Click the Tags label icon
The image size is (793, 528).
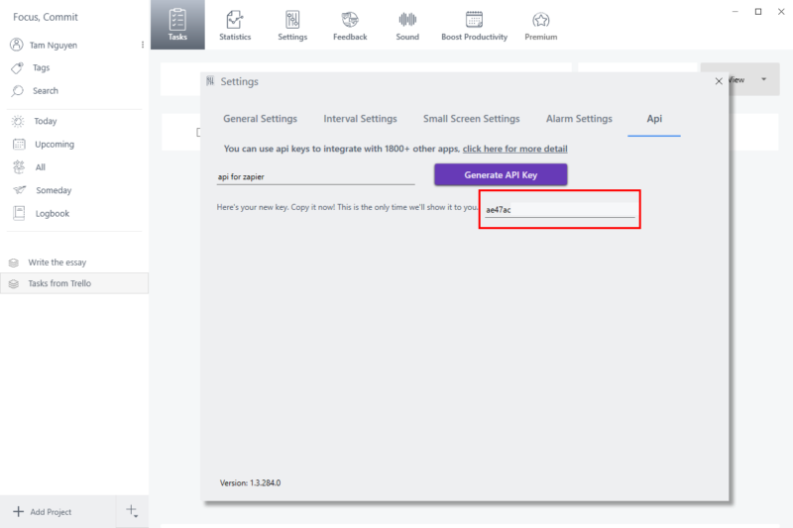(x=17, y=67)
